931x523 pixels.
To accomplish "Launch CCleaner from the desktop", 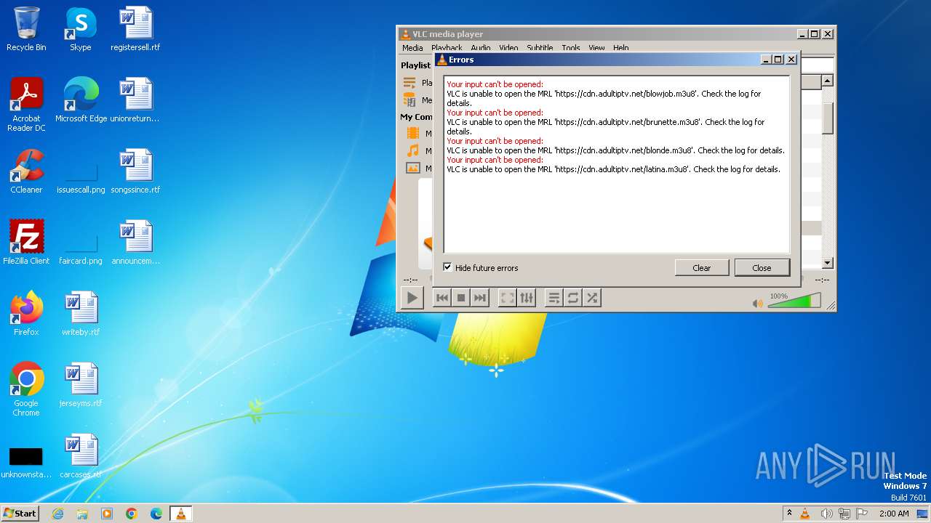I will coord(26,171).
